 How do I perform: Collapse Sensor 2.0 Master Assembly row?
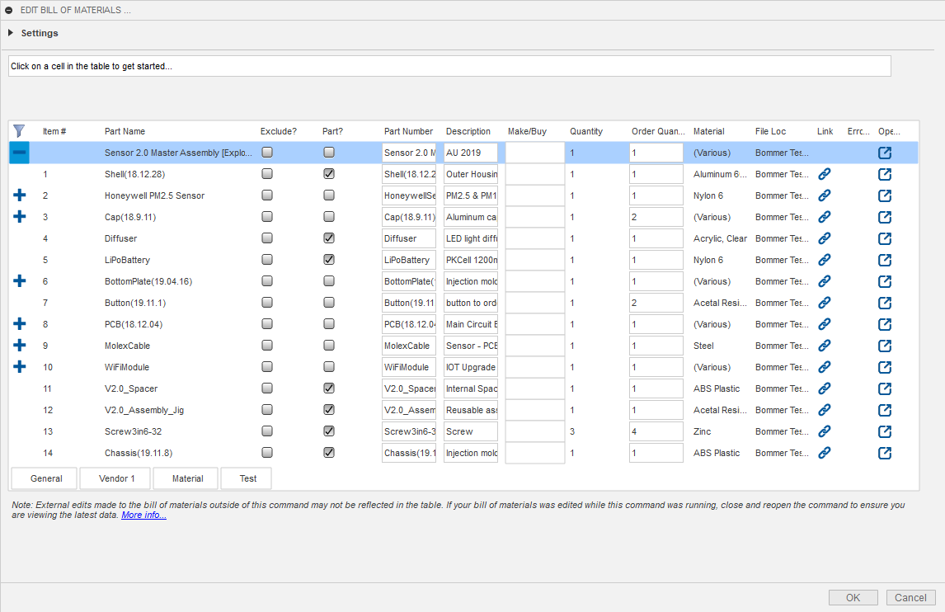[x=19, y=153]
